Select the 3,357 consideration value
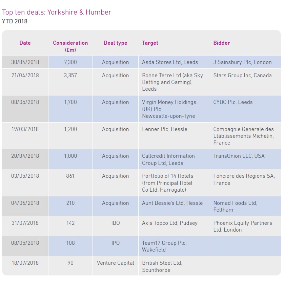 70,75
